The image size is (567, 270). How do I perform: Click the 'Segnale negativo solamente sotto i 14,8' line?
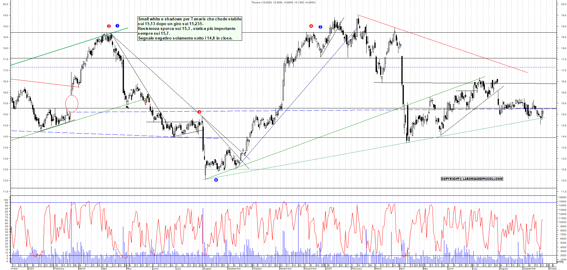[x=185, y=38]
